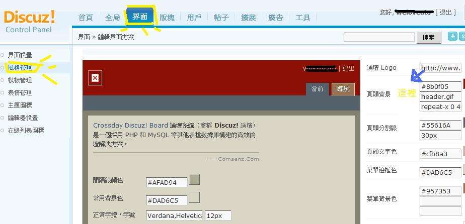Click the Crossday Discuz! Board link
Viewport: 465px width, 224px height.
pyautogui.click(x=130, y=125)
